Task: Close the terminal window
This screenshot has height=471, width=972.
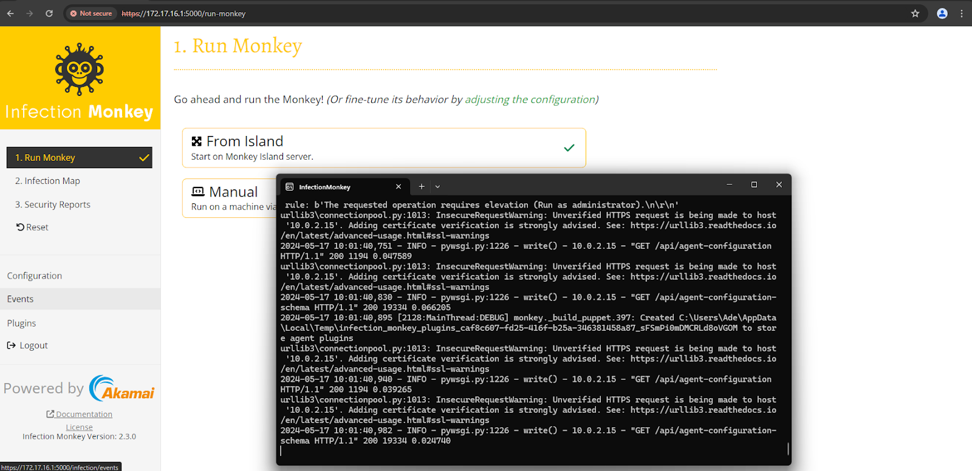Action: coord(779,185)
